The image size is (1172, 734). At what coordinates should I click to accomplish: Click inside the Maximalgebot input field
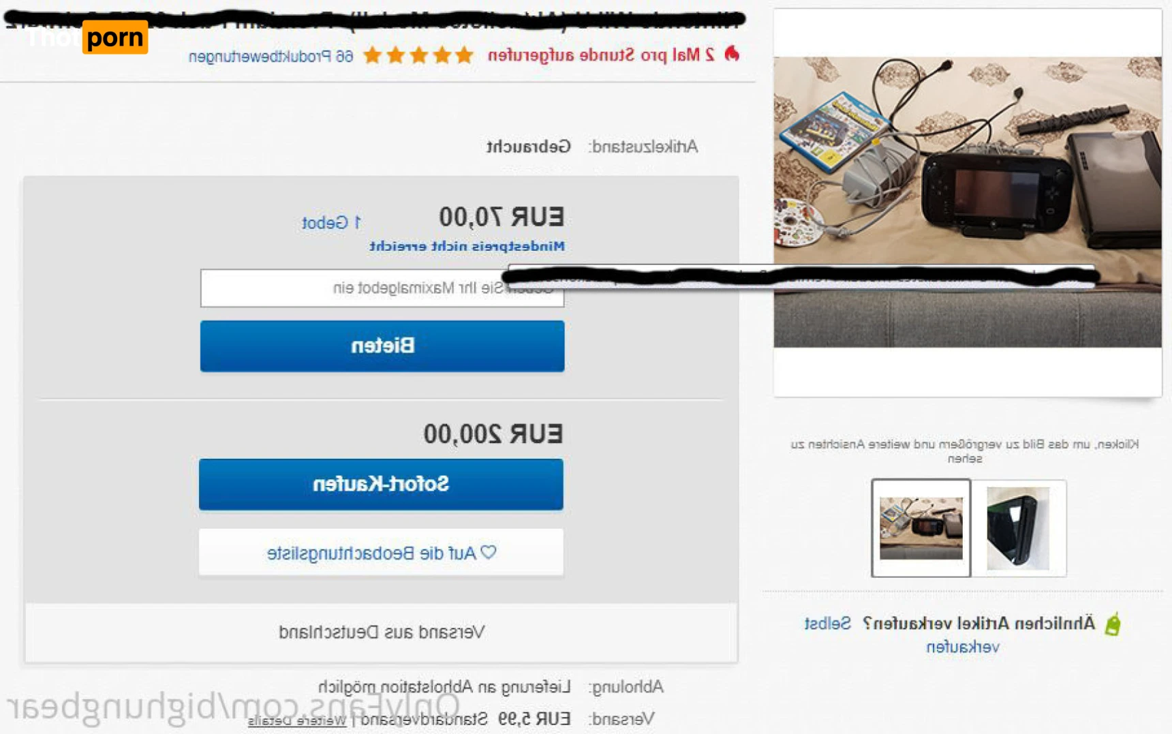(382, 288)
